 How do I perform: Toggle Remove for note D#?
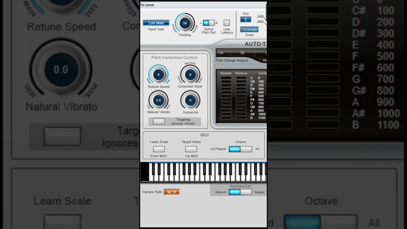tap(241, 89)
